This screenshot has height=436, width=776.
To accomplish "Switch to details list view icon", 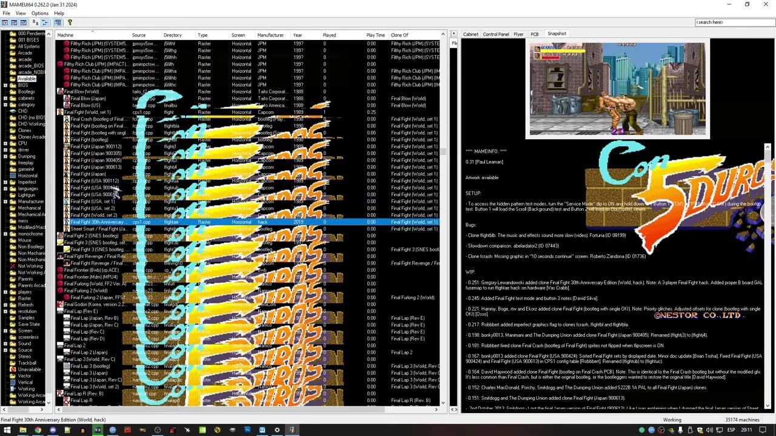I will click(34, 22).
